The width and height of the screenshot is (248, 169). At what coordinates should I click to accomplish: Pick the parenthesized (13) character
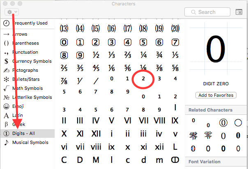tap(64, 29)
